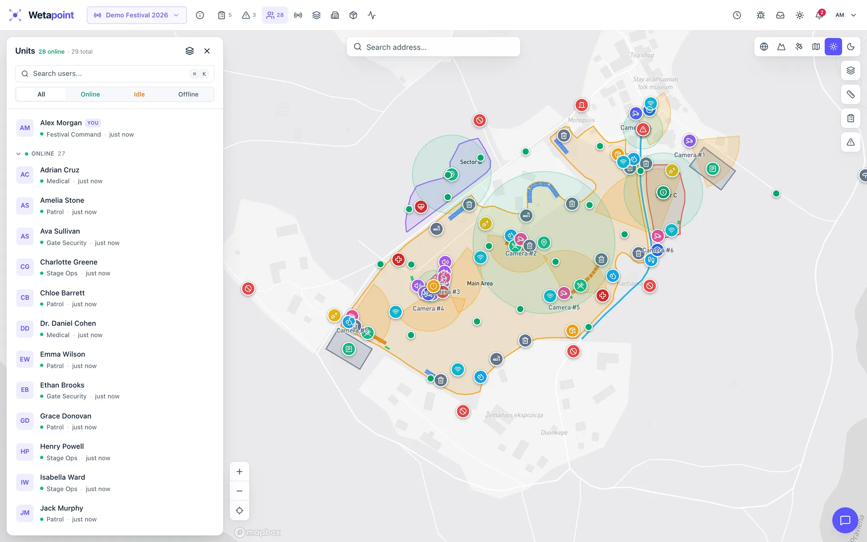867x542 pixels.
Task: Select the ruler measure tool
Action: click(851, 94)
